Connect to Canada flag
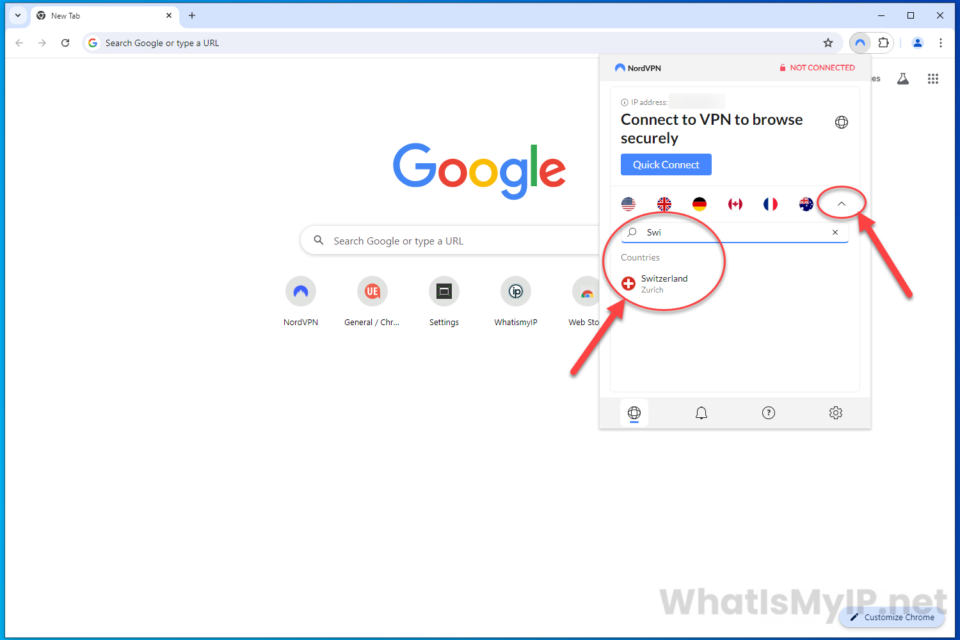Screen dimensions: 960x640 pyautogui.click(x=735, y=204)
